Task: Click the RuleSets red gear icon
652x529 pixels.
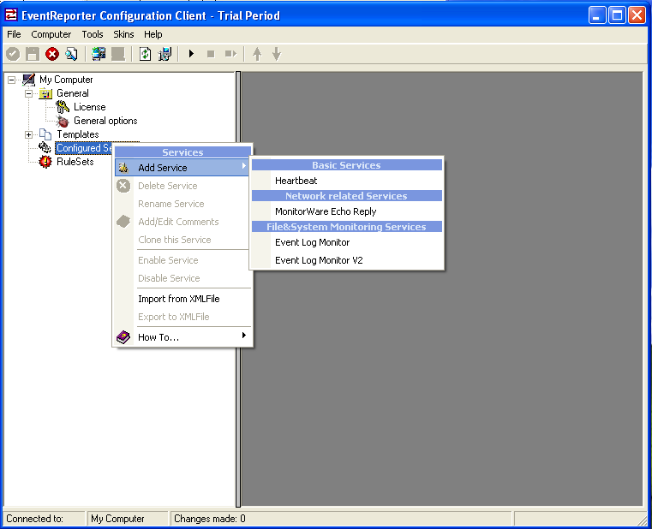Action: (45, 162)
